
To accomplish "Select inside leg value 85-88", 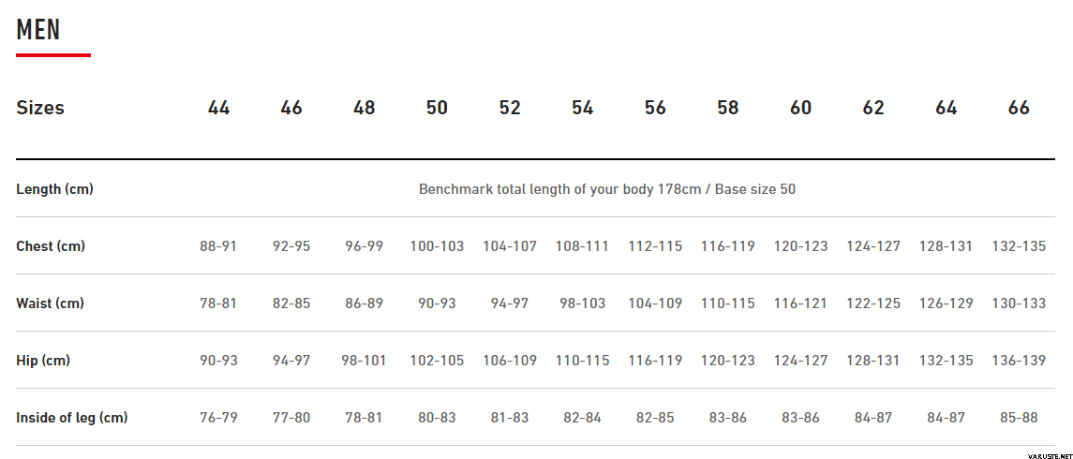I will click(x=1019, y=417).
